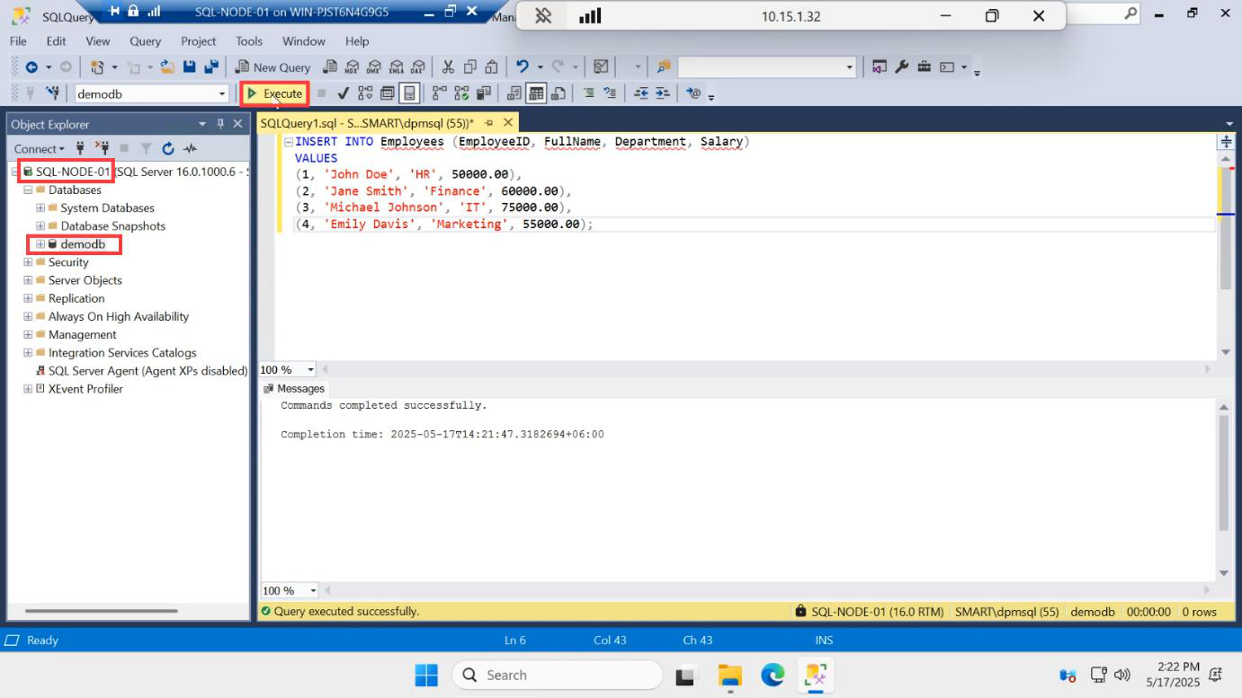Image resolution: width=1242 pixels, height=698 pixels.
Task: Click the XMLA query icon
Action: point(396,66)
